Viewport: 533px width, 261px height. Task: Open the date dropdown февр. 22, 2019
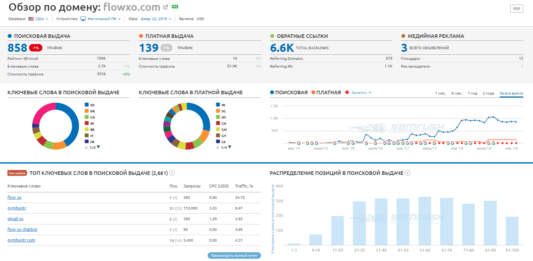[x=156, y=19]
